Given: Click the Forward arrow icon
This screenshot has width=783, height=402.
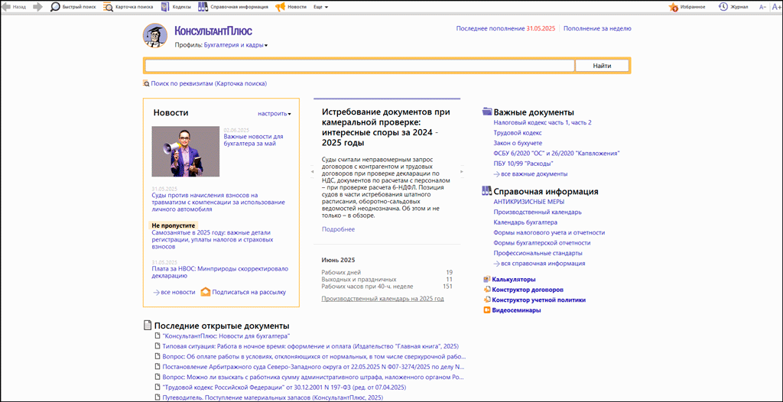Looking at the screenshot, I should point(37,7).
